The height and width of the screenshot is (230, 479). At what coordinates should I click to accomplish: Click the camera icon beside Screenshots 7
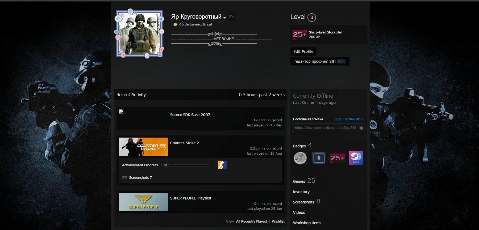tap(124, 177)
